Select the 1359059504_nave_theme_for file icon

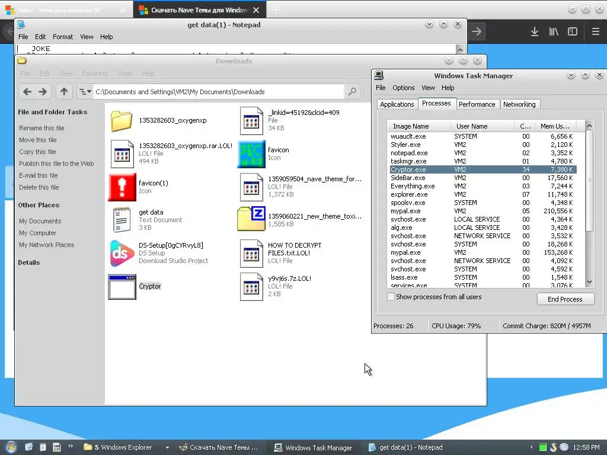click(x=251, y=187)
